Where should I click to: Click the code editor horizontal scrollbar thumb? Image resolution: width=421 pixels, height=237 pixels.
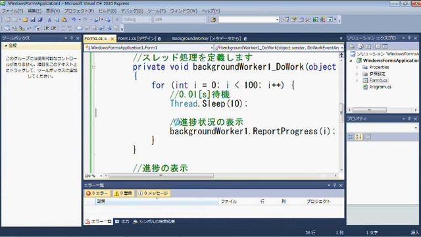(x=161, y=176)
